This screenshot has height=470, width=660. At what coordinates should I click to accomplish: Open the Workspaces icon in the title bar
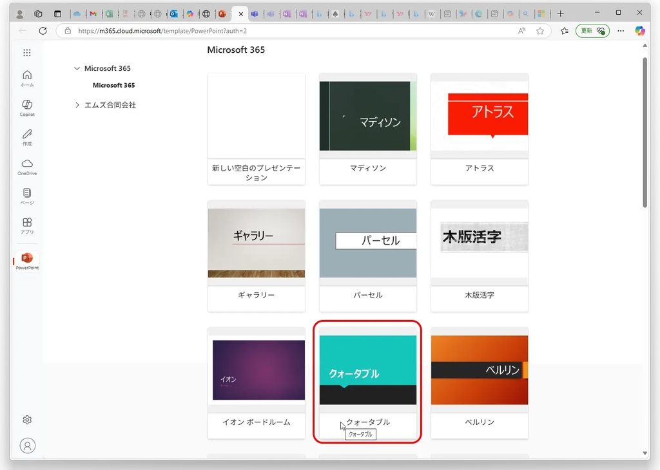click(38, 14)
